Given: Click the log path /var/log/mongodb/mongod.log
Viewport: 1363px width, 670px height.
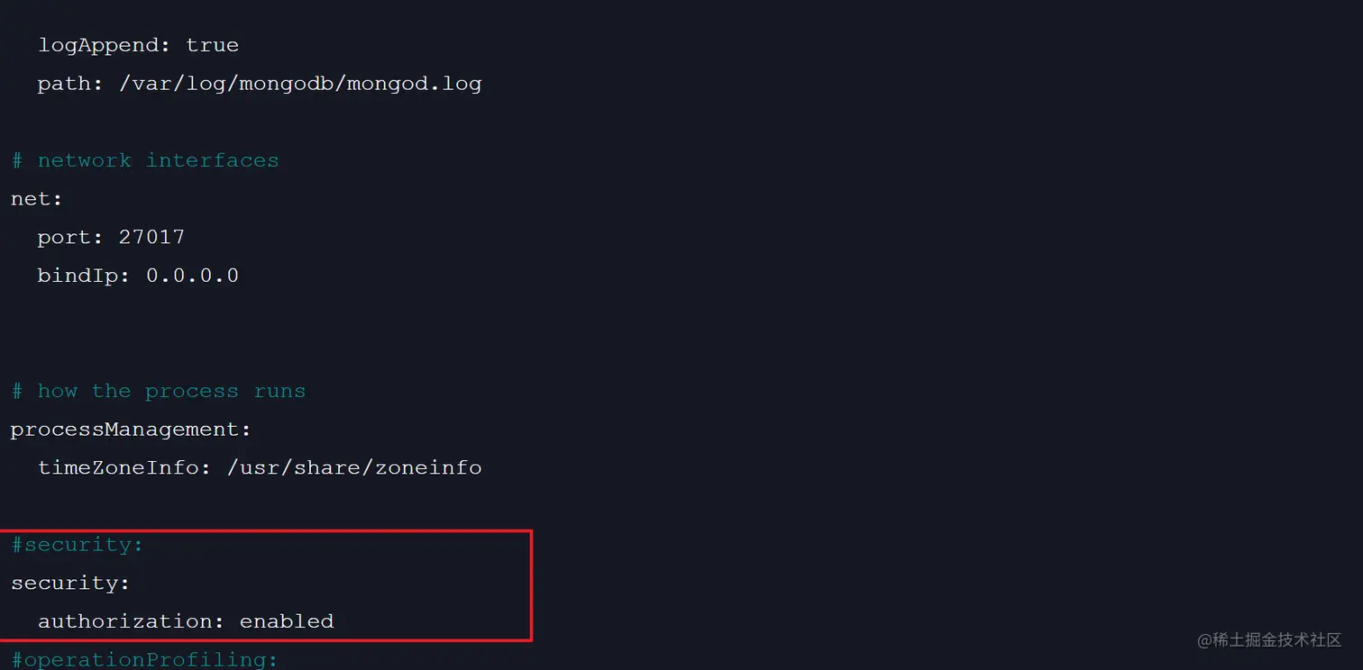Looking at the screenshot, I should coord(300,84).
